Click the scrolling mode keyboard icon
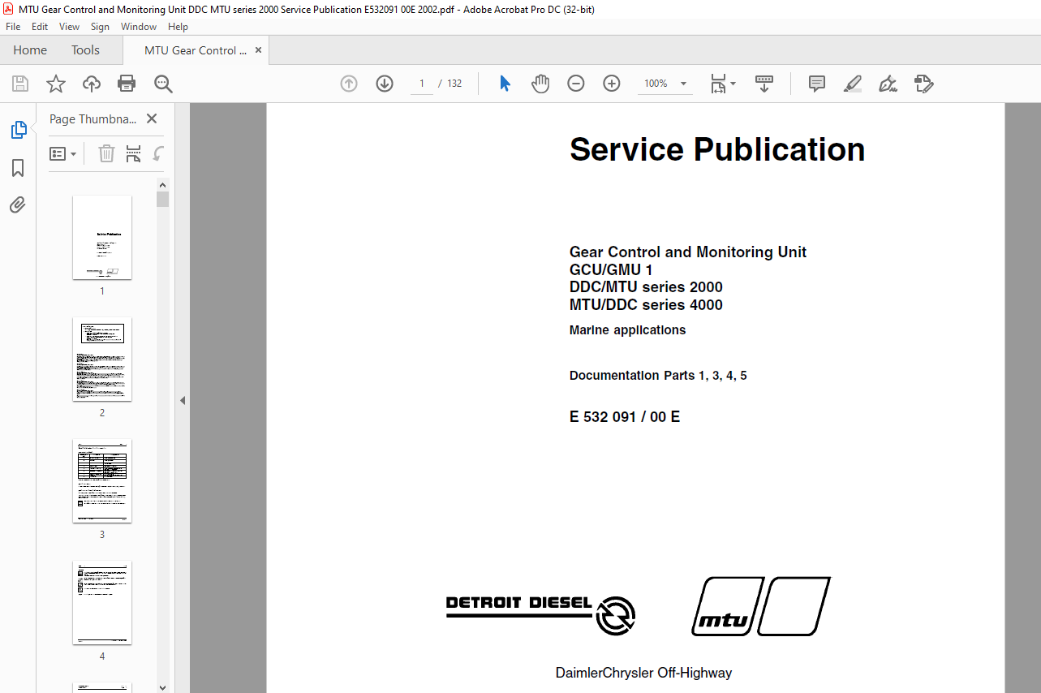The width and height of the screenshot is (1041, 693). click(764, 84)
